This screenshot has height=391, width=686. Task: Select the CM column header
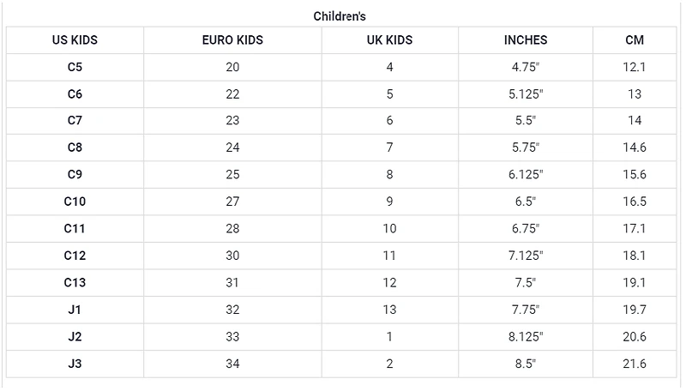pos(635,40)
